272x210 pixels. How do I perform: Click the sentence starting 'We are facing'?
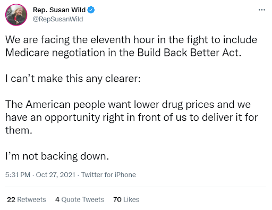click(x=131, y=46)
